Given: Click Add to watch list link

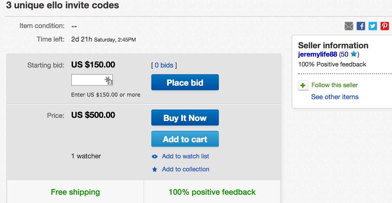Looking at the screenshot, I should coord(185,156).
